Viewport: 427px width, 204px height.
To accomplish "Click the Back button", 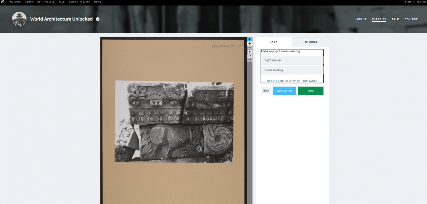I will tap(266, 91).
